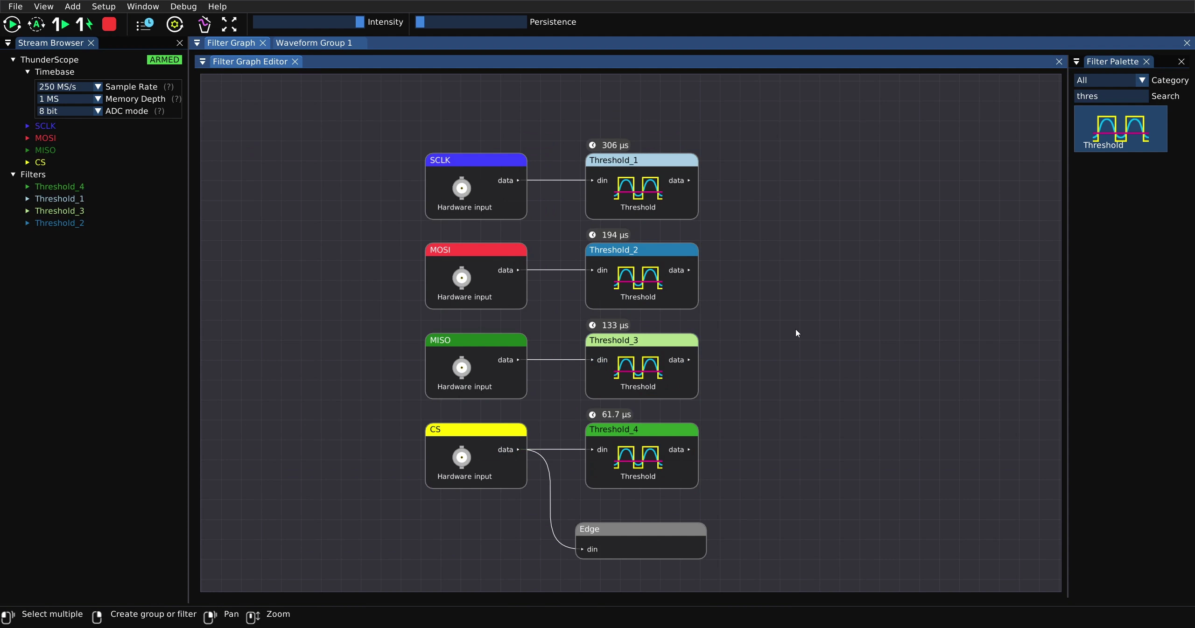Open the history clock list icon
1195x628 pixels.
click(145, 24)
